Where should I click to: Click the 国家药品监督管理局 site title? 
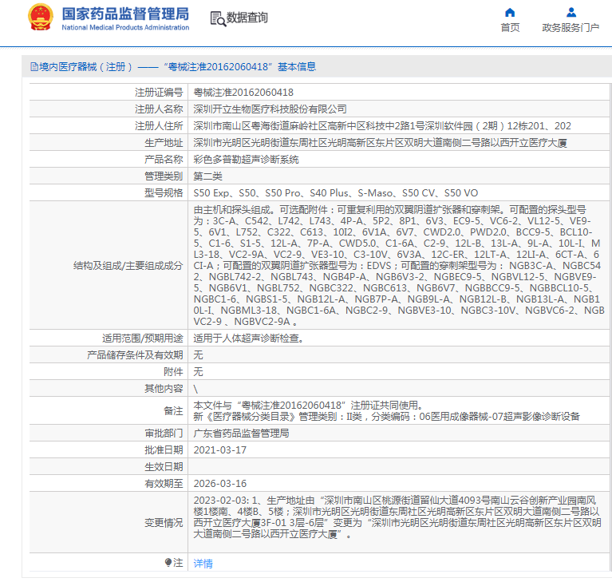(125, 14)
